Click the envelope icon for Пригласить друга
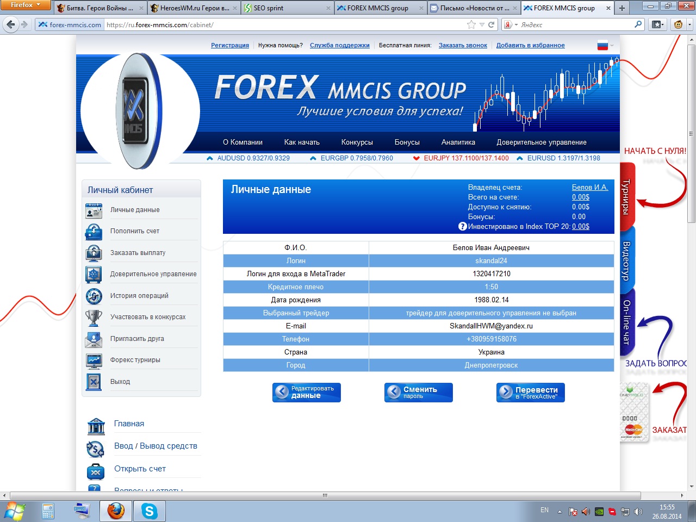 tap(94, 339)
